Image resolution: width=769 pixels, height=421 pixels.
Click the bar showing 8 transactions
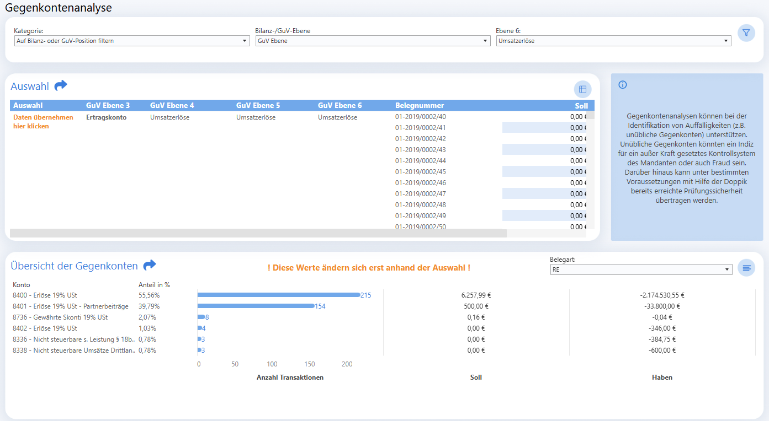201,317
